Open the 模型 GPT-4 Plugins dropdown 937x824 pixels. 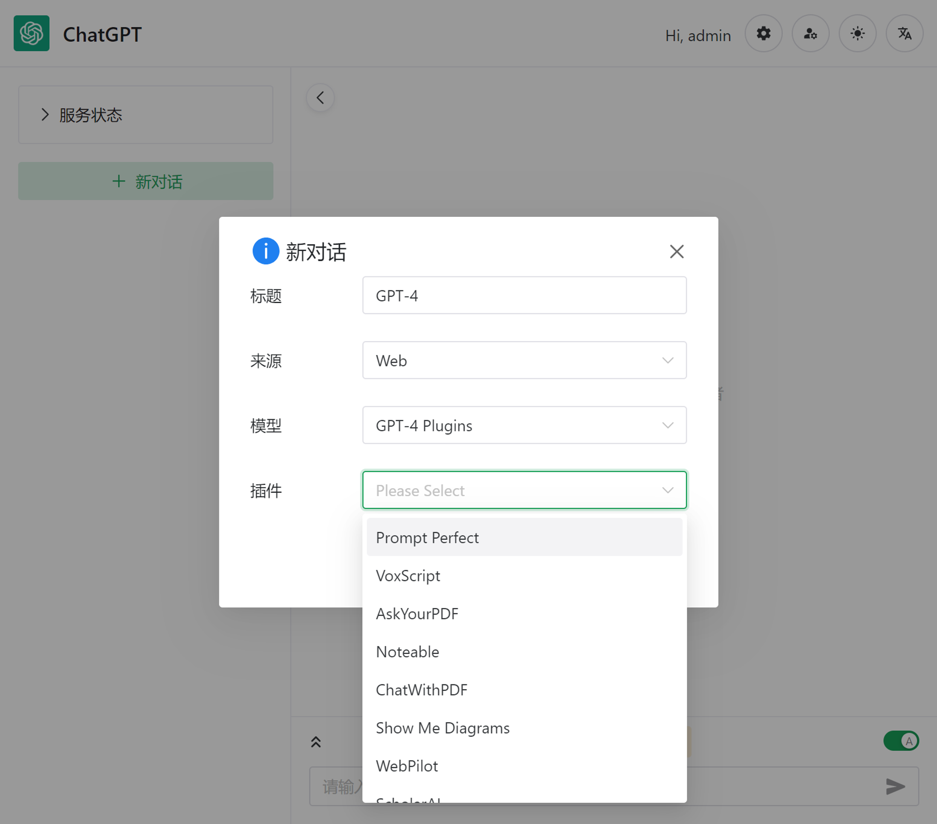click(x=524, y=425)
